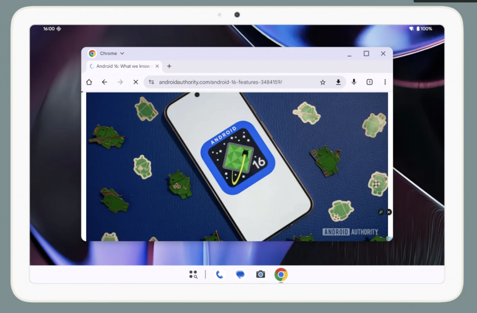This screenshot has width=477, height=313.
Task: Open the tab switcher counter
Action: click(369, 82)
